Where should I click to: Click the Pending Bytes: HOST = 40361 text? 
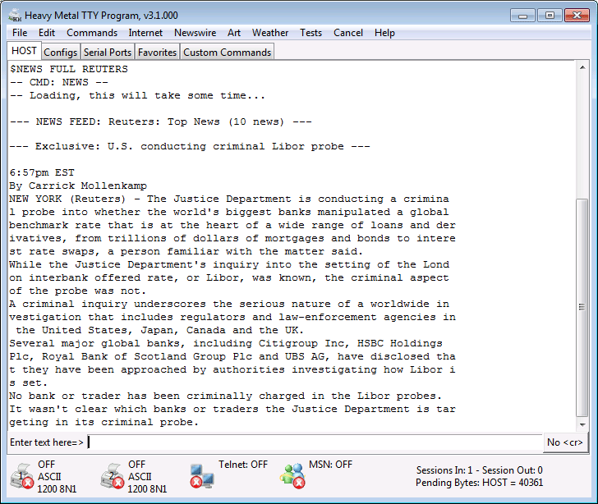pos(479,483)
